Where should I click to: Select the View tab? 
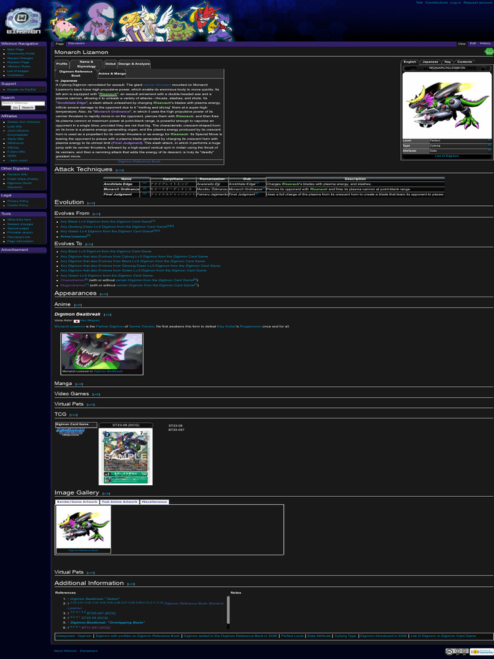click(462, 44)
